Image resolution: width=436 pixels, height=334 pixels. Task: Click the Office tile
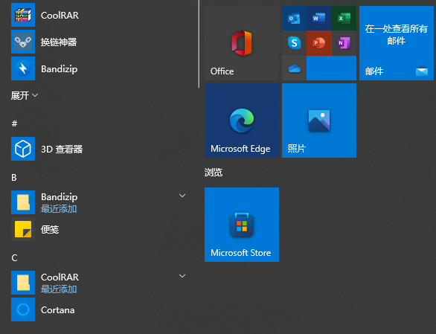(x=242, y=43)
